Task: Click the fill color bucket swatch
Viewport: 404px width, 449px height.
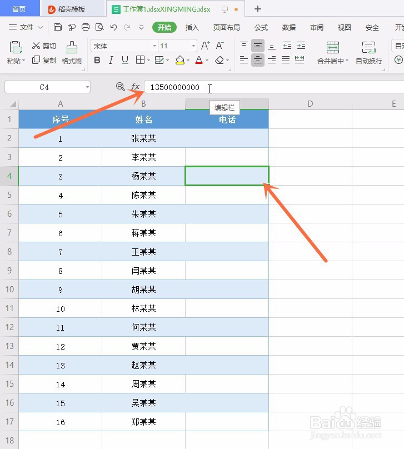Action: pyautogui.click(x=180, y=60)
